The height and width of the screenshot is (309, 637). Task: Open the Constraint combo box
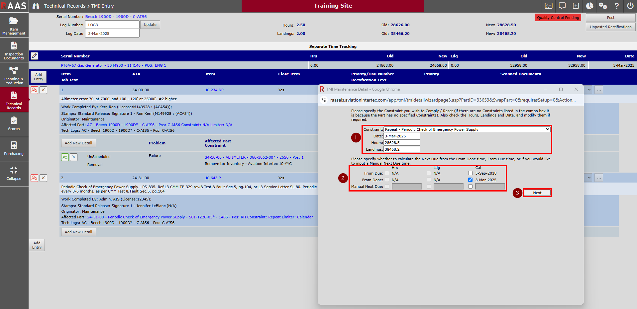pyautogui.click(x=467, y=129)
